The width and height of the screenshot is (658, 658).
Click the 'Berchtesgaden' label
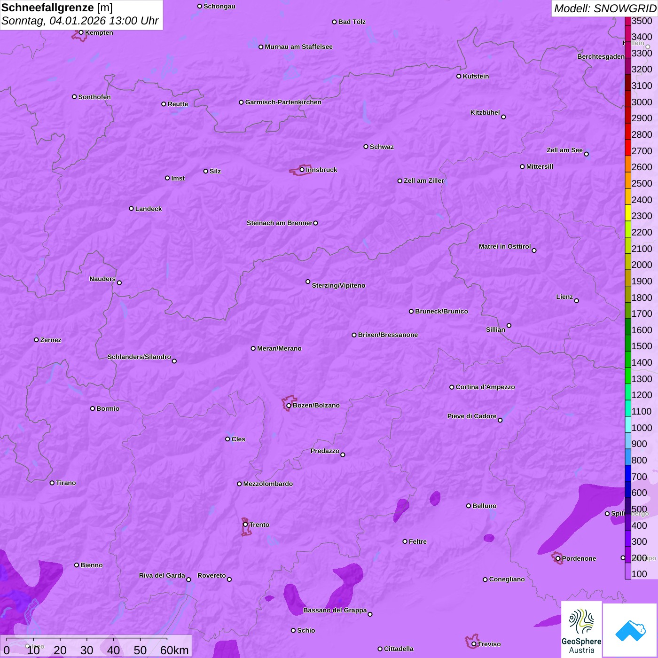(601, 56)
